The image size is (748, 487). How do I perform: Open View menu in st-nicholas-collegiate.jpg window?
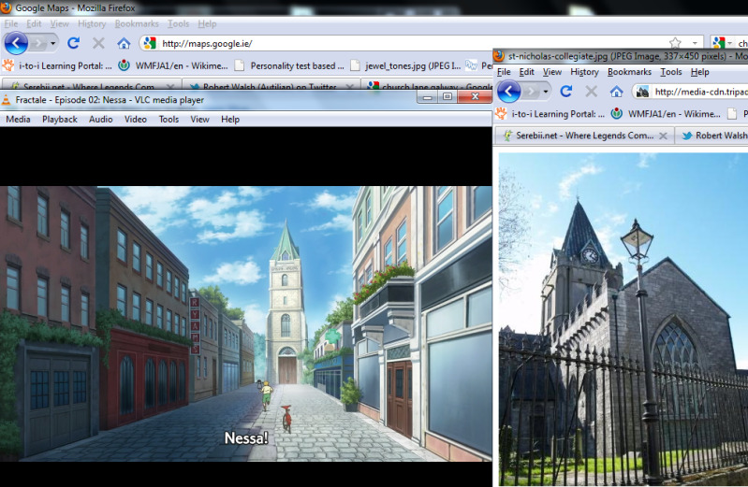pos(552,72)
